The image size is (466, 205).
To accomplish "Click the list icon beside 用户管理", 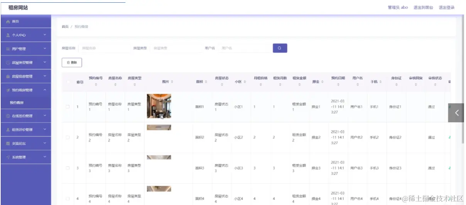I will point(8,49).
